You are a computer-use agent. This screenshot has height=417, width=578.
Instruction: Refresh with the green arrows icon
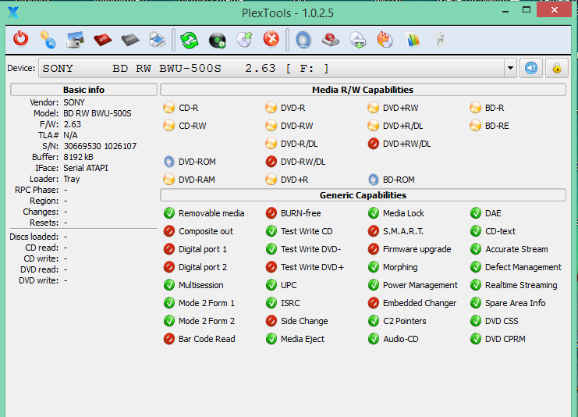click(190, 40)
